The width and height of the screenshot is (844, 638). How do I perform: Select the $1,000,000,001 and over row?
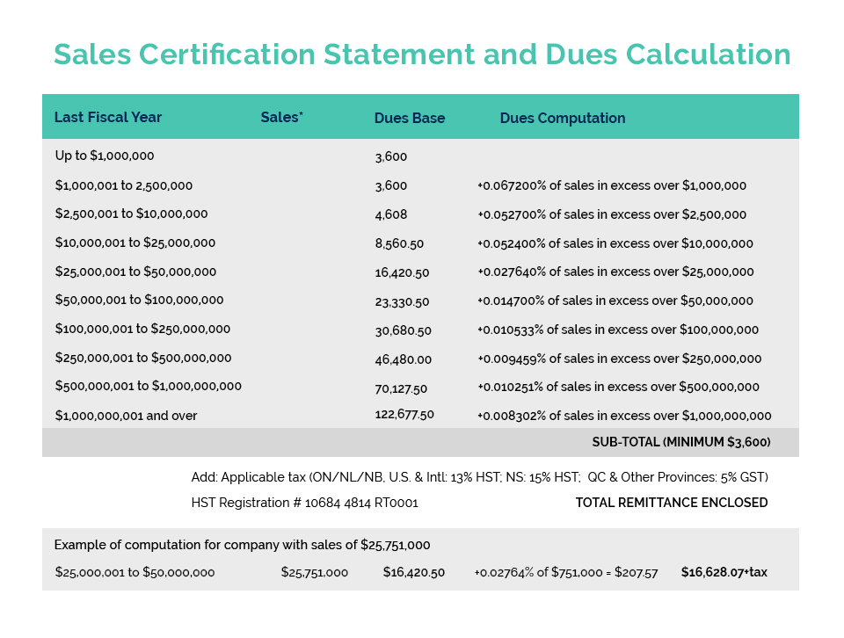(126, 415)
